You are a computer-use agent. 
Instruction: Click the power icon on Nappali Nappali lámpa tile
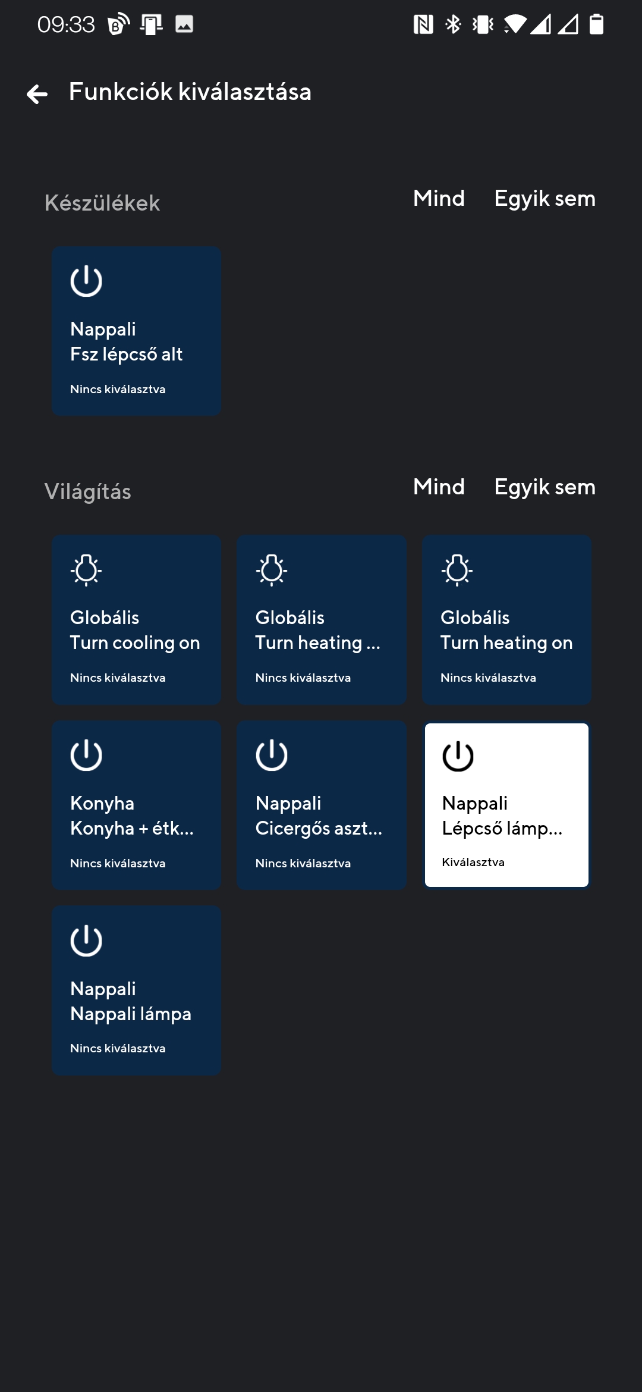tap(87, 940)
